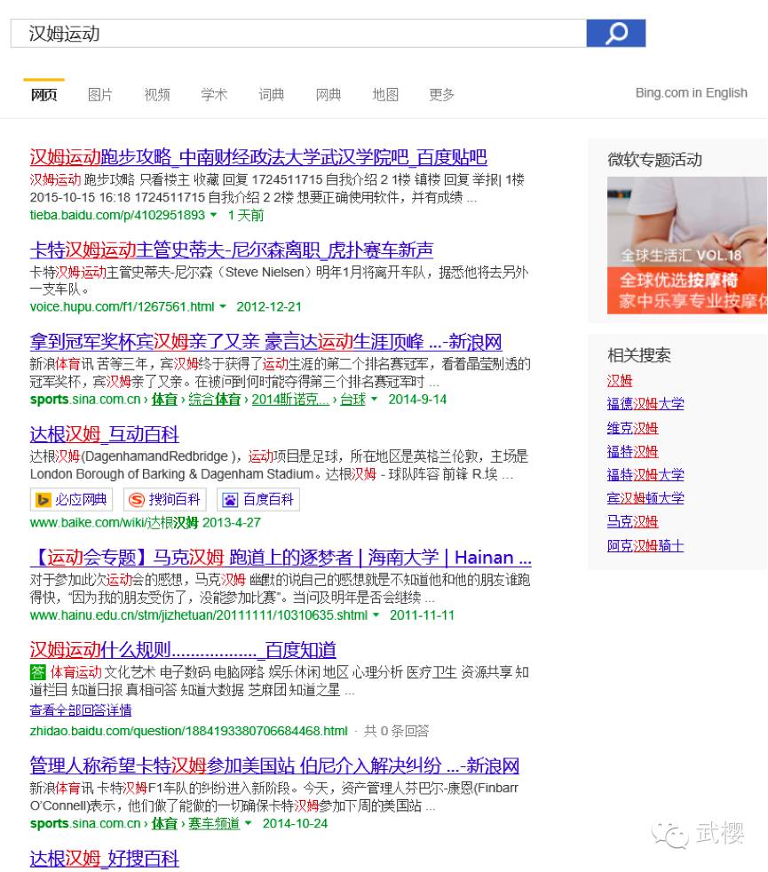The width and height of the screenshot is (768, 872).
Task: Click related search 阿克汉姆骑士
Action: point(645,546)
